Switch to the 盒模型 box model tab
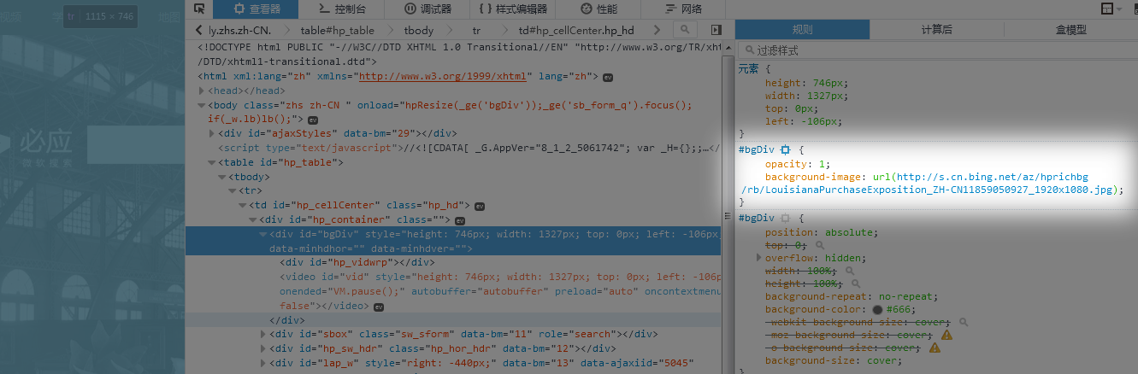1138x374 pixels. click(1070, 30)
